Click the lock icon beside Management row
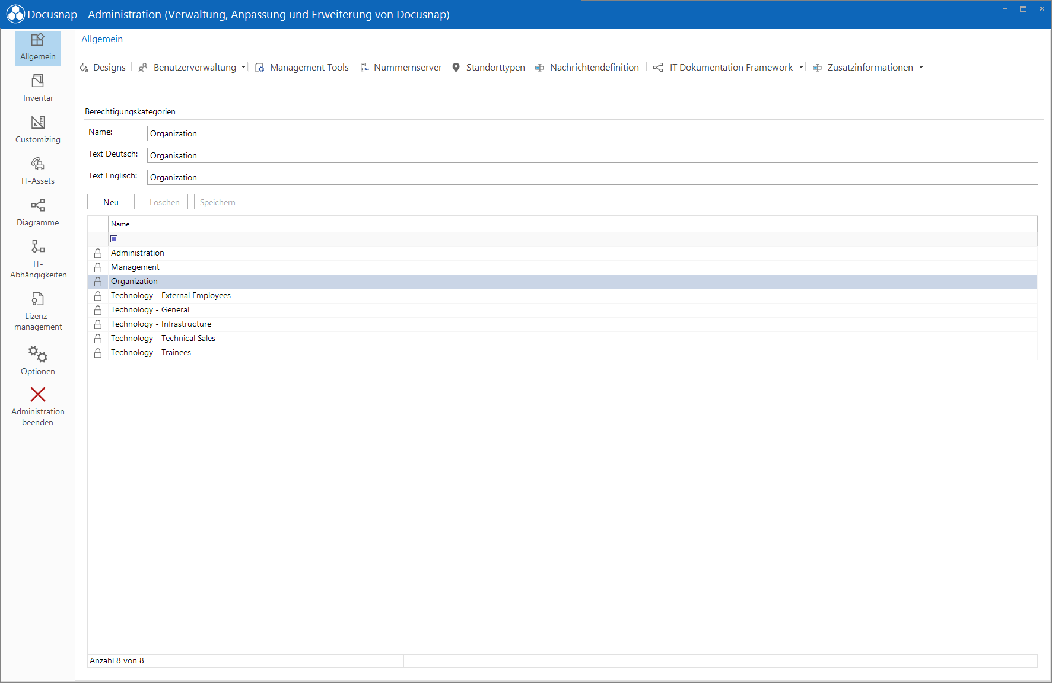This screenshot has width=1052, height=683. tap(98, 267)
